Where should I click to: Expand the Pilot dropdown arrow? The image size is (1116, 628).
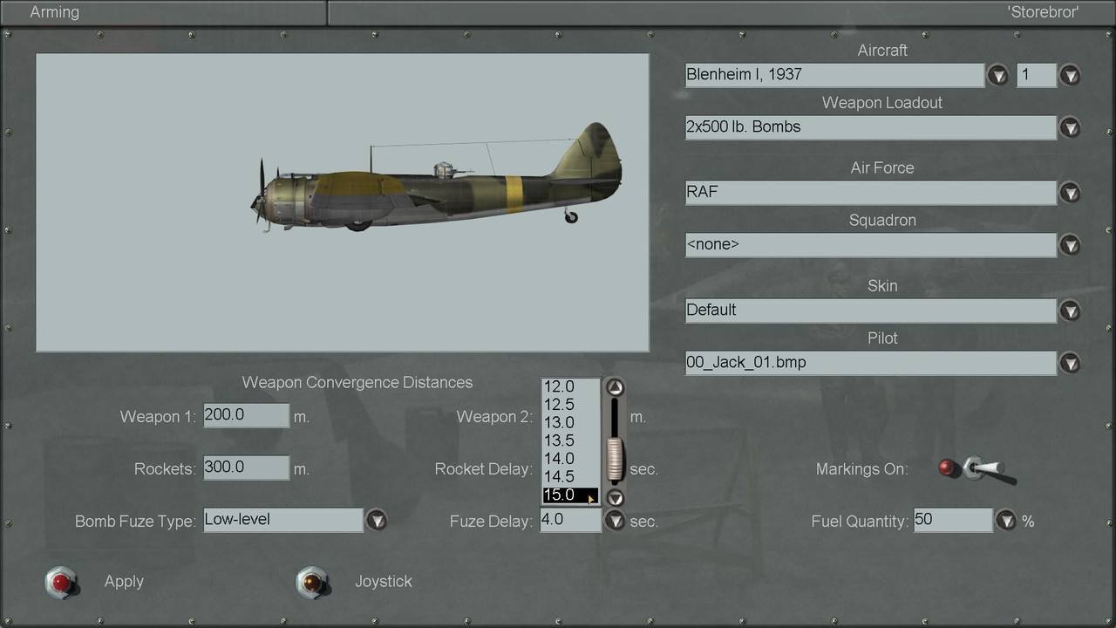(x=1070, y=363)
